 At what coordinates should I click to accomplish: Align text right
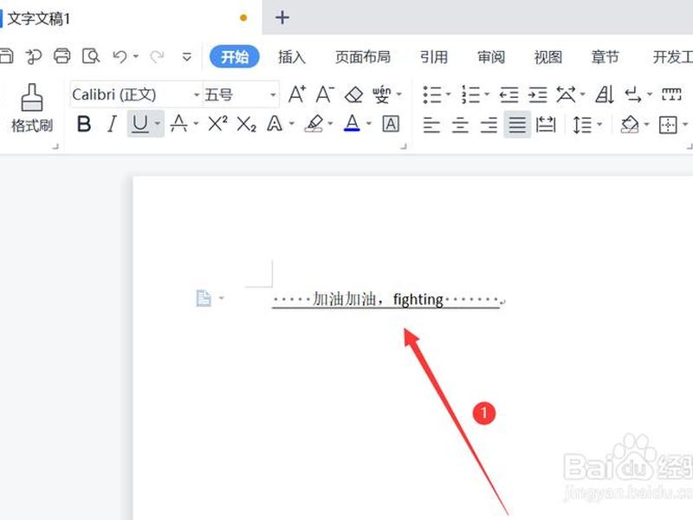[489, 125]
